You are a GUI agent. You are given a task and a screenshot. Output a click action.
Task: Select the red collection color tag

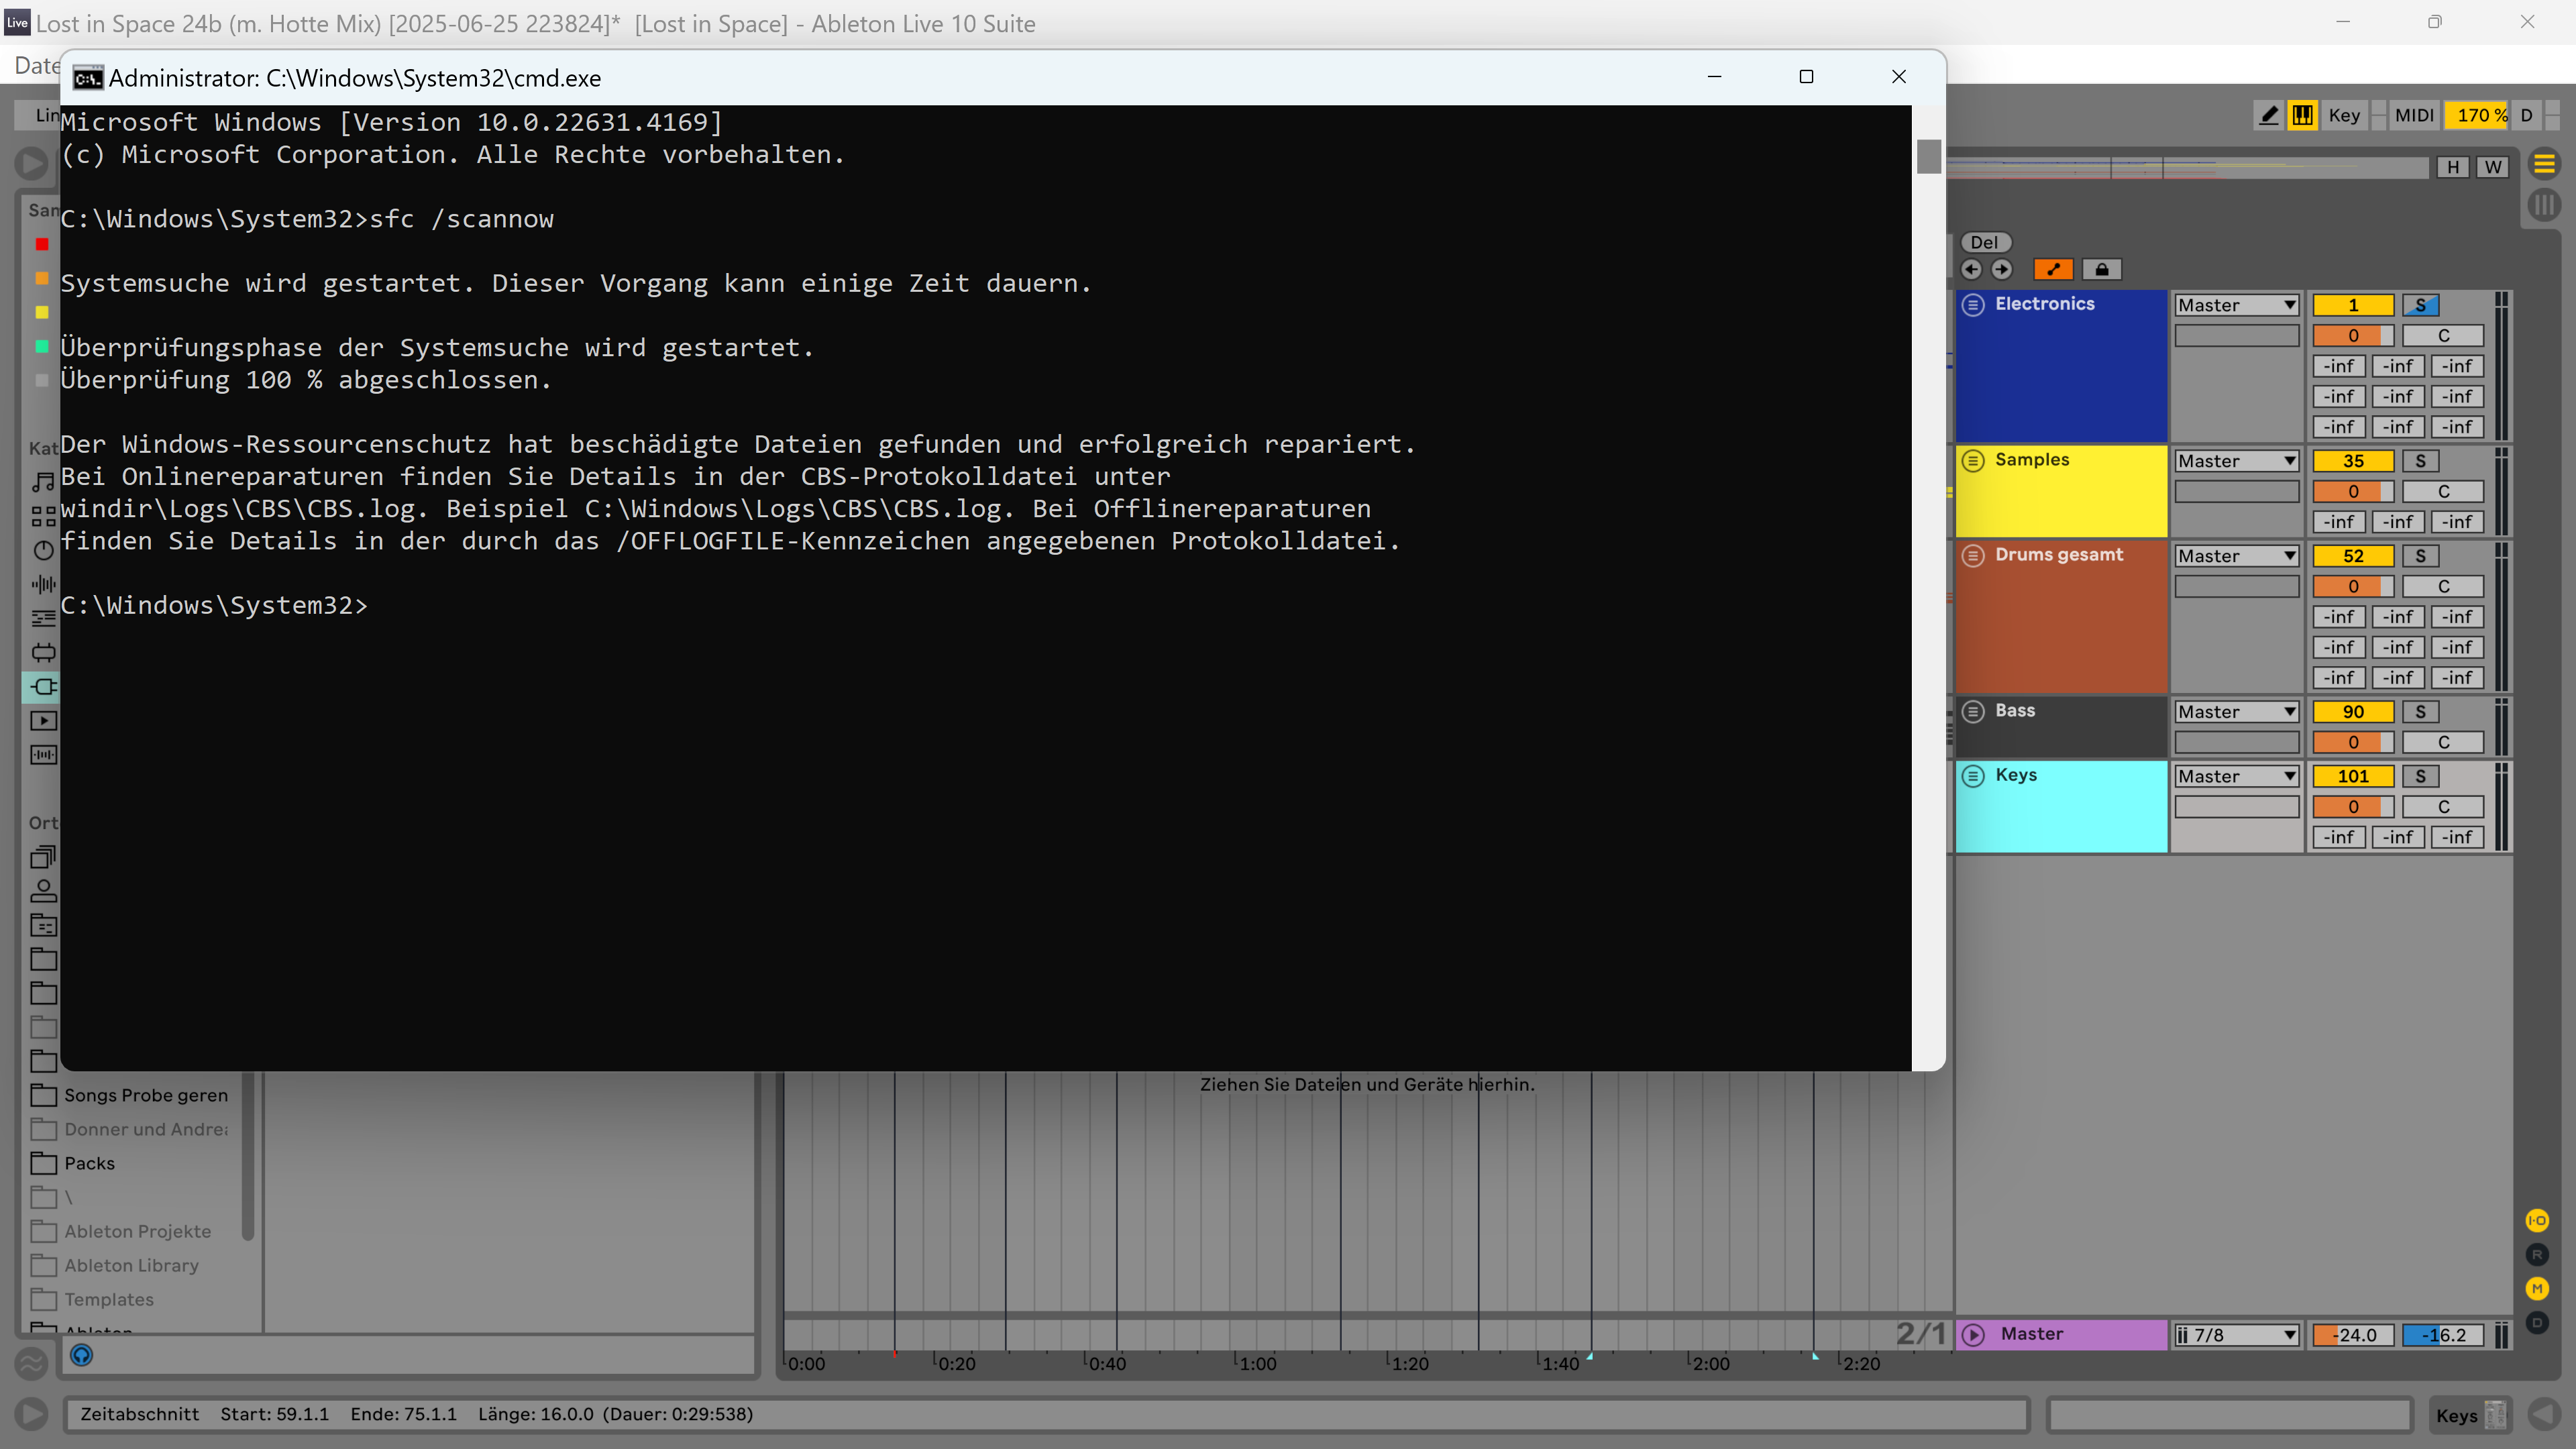point(41,243)
